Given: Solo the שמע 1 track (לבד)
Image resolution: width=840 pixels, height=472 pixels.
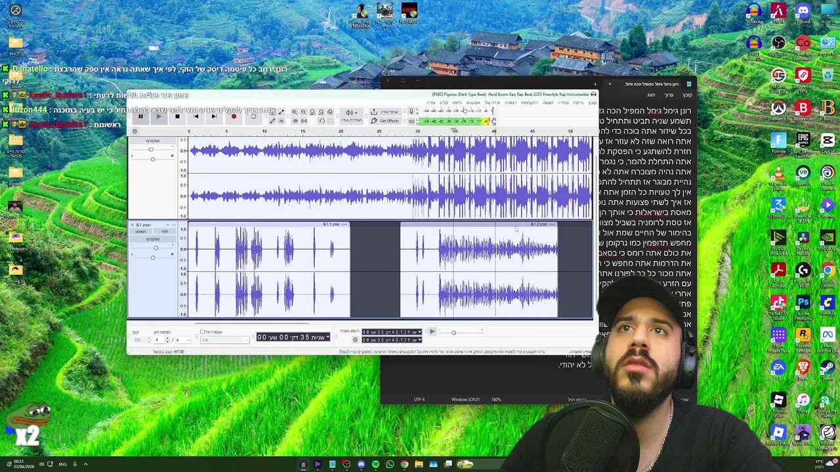Looking at the screenshot, I should [165, 231].
